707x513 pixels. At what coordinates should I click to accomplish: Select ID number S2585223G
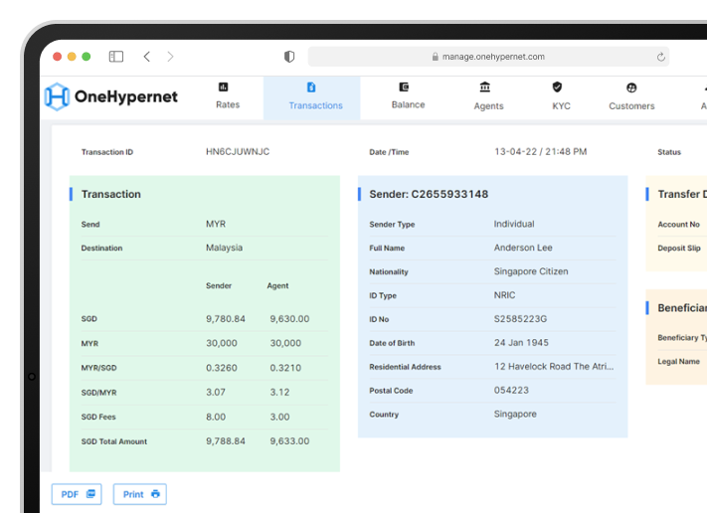pos(520,319)
